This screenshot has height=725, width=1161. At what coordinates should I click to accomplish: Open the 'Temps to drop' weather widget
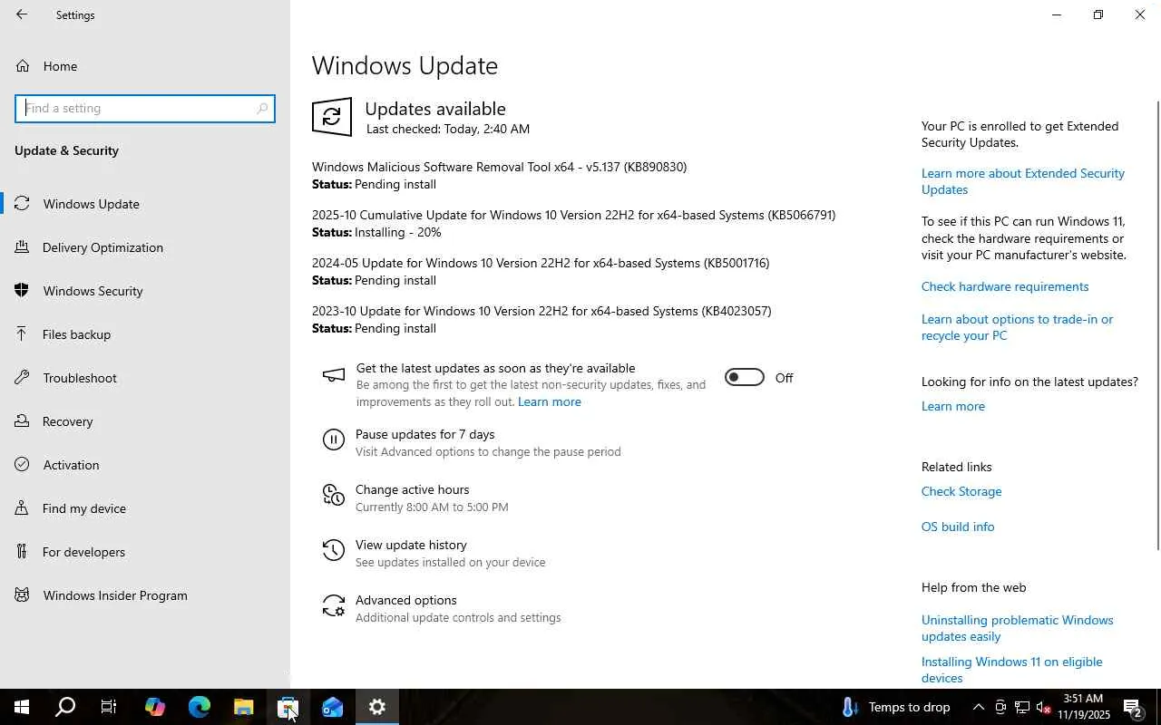(896, 707)
